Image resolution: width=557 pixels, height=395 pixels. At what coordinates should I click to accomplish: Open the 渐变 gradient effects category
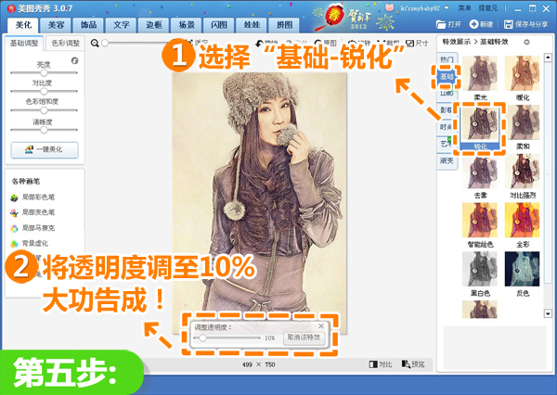[x=447, y=160]
